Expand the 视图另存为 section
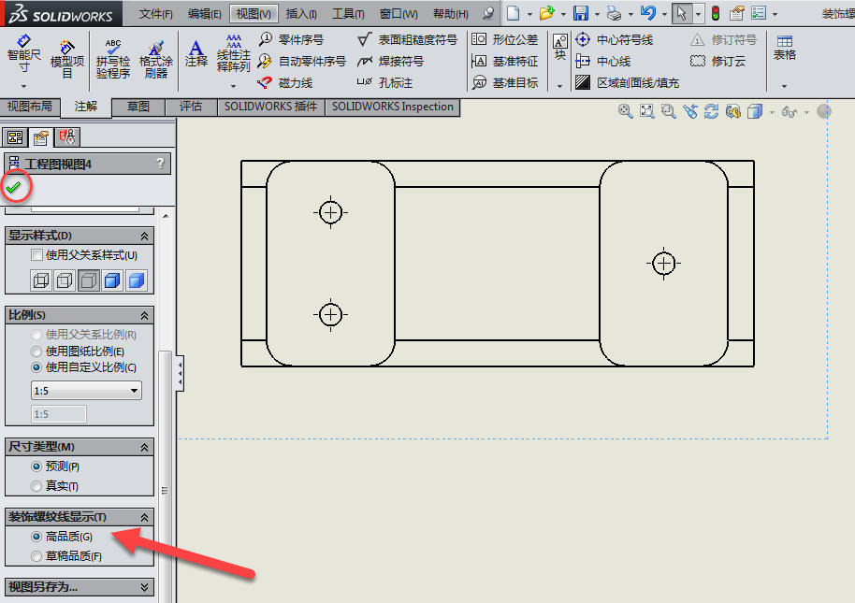 pyautogui.click(x=144, y=587)
